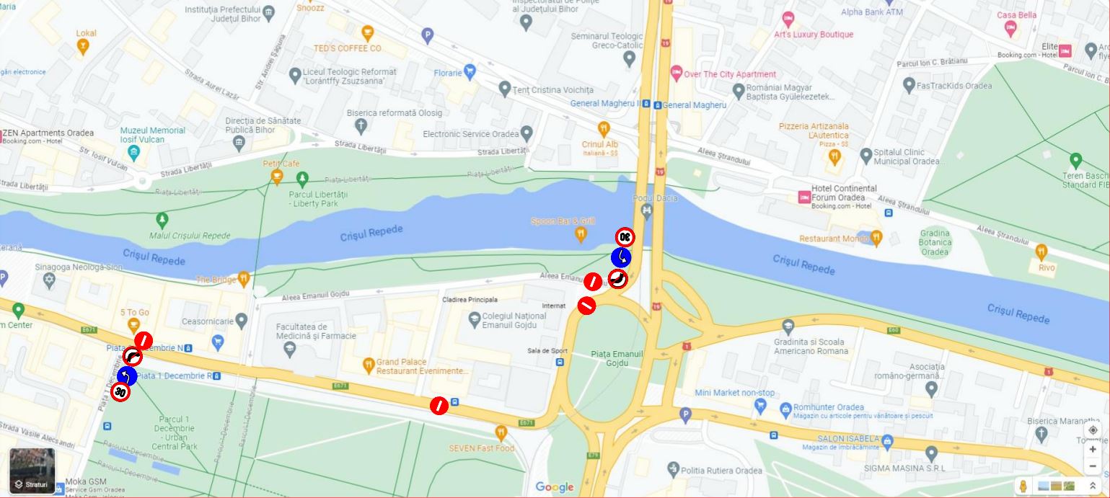This screenshot has height=498, width=1110.
Task: Center map on my location
Action: (x=1093, y=430)
